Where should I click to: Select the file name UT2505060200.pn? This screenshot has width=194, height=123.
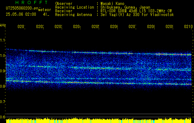coord(22,8)
